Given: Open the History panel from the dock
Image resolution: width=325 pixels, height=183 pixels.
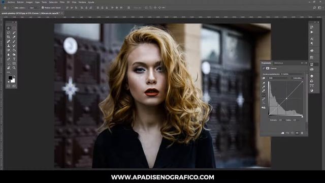Looking at the screenshot, I should pos(312,27).
